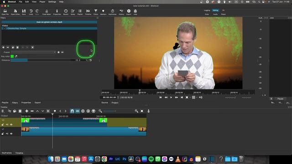Save the project with Save icon
This screenshot has height=164, width=292.
(x=24, y=12)
